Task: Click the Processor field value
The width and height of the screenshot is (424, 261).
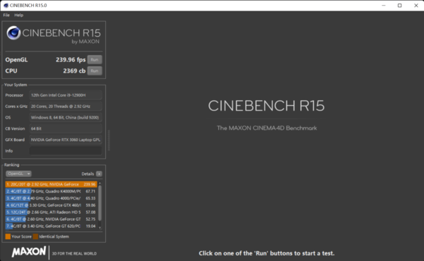Action: pos(66,95)
